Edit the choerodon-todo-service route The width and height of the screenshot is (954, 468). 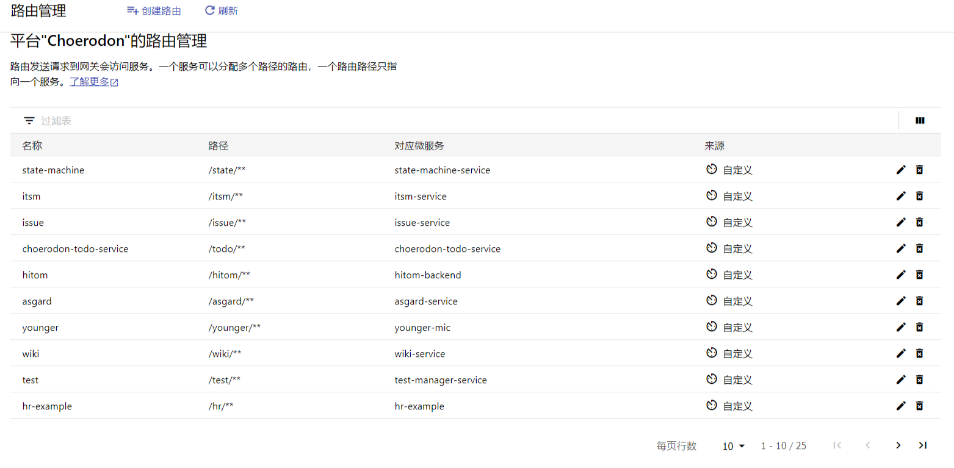901,248
